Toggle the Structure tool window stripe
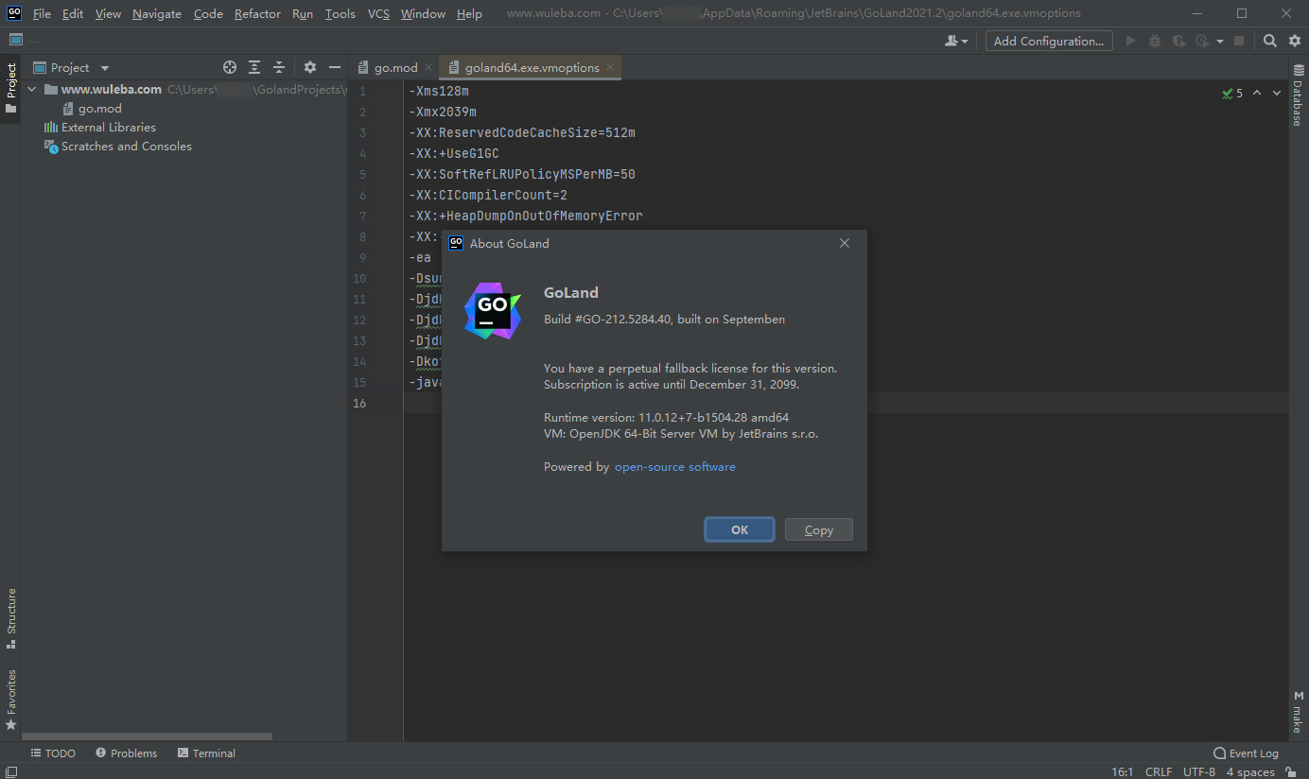This screenshot has width=1309, height=779. (11, 619)
